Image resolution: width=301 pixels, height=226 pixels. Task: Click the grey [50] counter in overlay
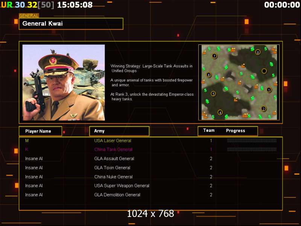46,5
